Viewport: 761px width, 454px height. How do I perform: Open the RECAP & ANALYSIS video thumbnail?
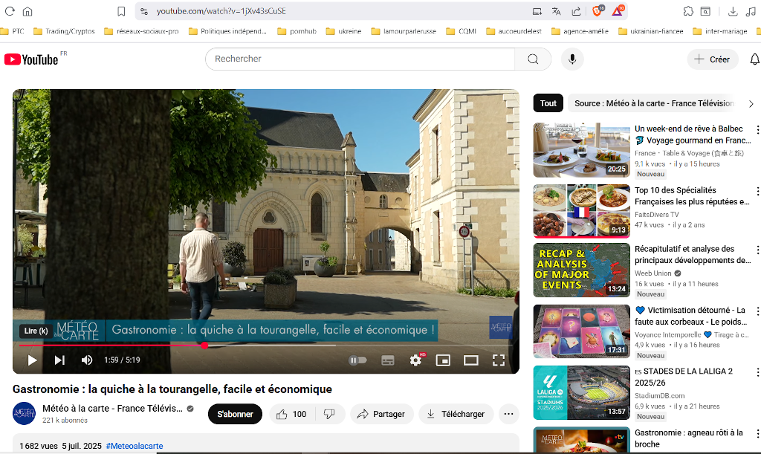point(581,270)
